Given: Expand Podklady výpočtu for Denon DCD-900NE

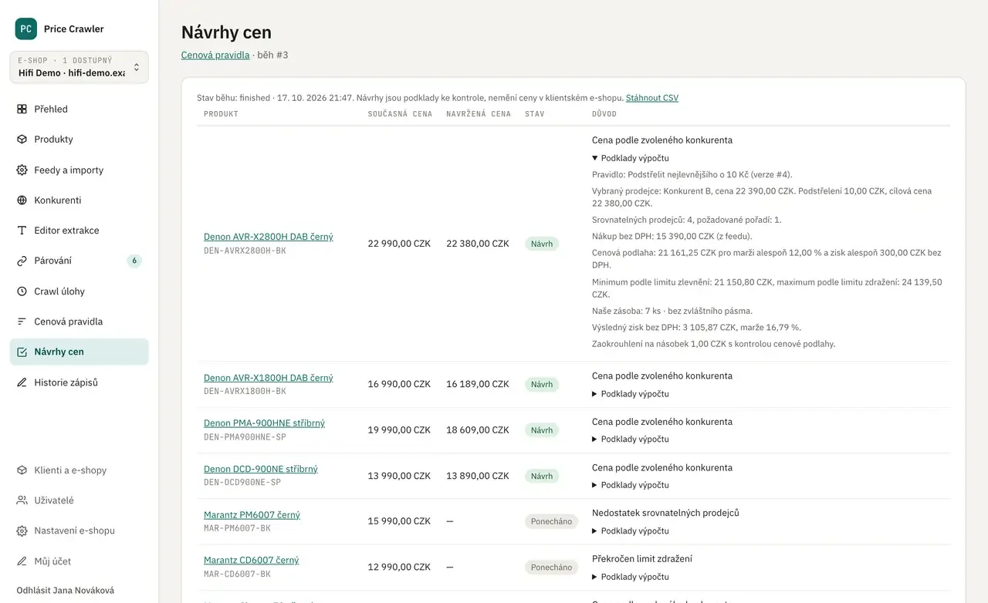Looking at the screenshot, I should (x=630, y=485).
